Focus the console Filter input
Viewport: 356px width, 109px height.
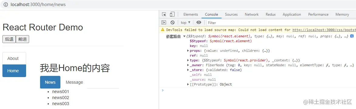point(281,23)
